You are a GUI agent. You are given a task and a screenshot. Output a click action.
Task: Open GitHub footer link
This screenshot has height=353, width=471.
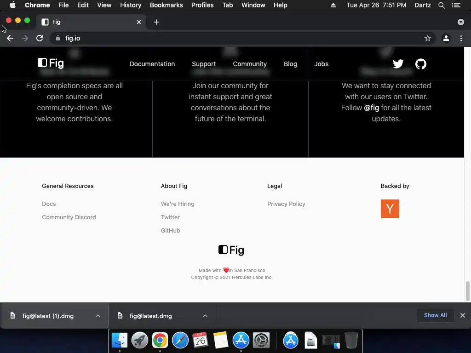click(170, 231)
